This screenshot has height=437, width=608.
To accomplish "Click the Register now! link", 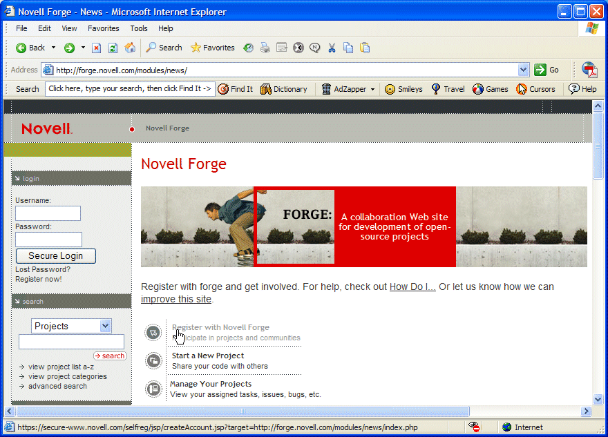I will [x=39, y=279].
